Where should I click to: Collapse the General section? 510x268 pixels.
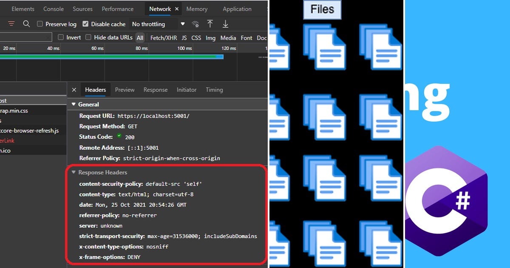pyautogui.click(x=73, y=104)
